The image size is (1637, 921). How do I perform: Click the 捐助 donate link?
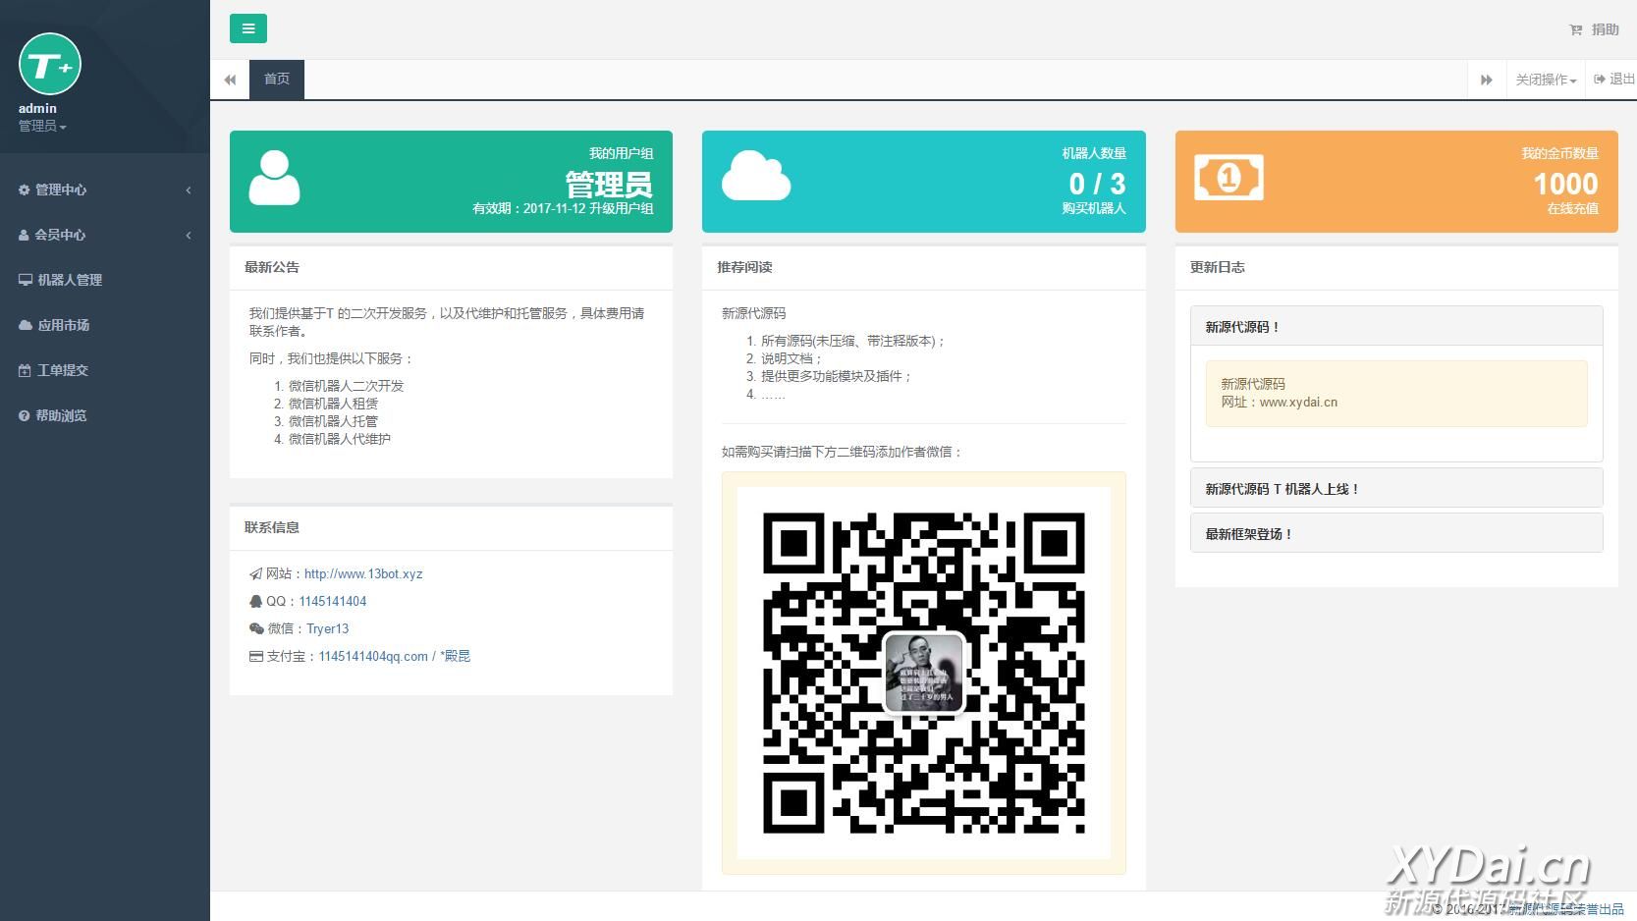[1605, 29]
